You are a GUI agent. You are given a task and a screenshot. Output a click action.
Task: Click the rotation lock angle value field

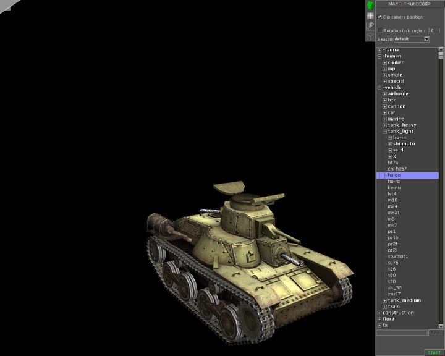(434, 30)
